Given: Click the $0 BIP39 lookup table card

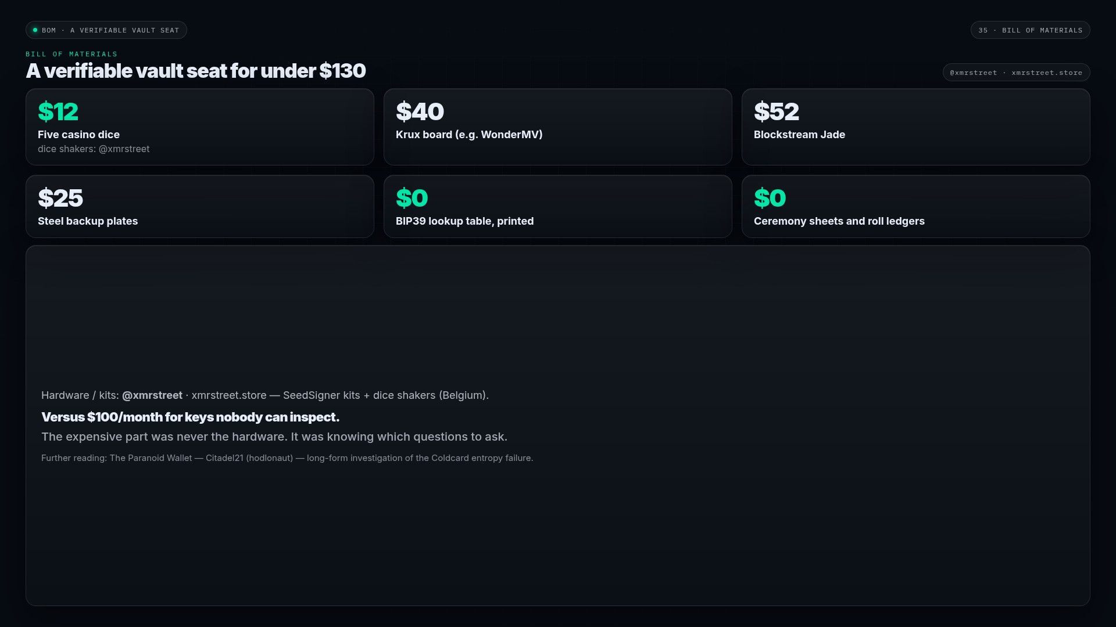Looking at the screenshot, I should (558, 207).
